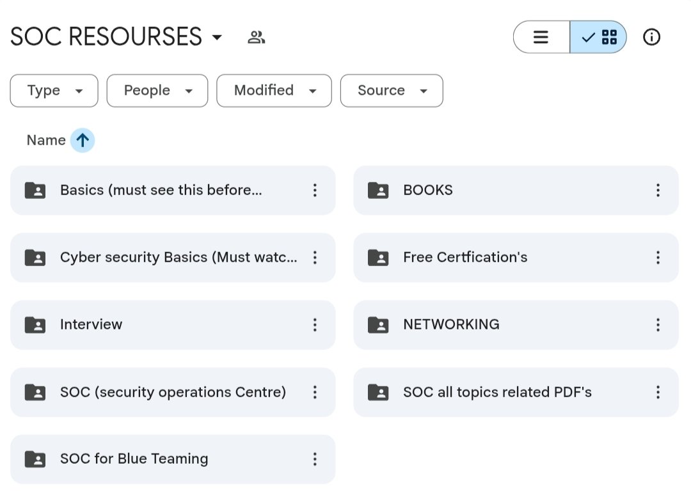Screen dimensions: 691x504
Task: Show folder details info icon
Action: coord(651,37)
